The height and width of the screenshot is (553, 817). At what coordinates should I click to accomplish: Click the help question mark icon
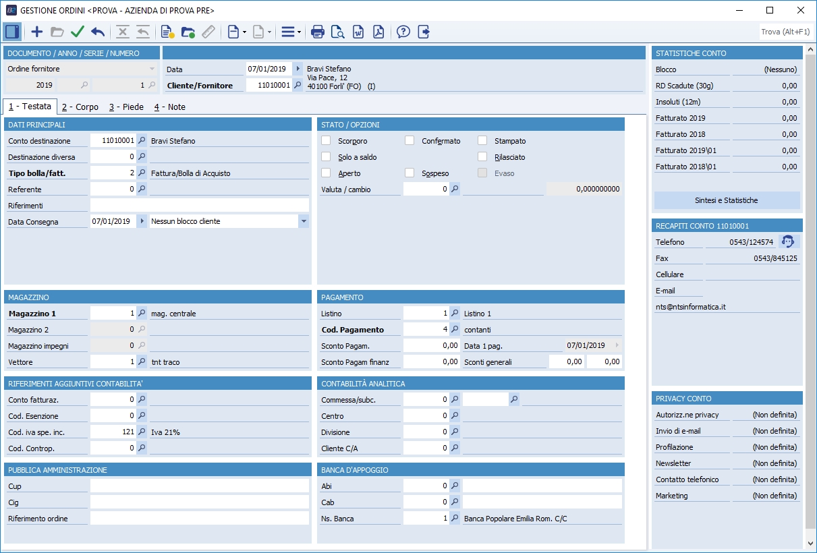[x=403, y=32]
